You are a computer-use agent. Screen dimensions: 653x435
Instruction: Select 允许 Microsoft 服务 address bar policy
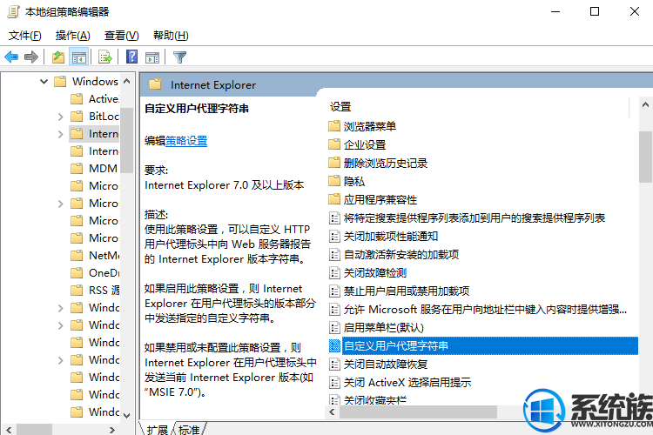(x=485, y=310)
